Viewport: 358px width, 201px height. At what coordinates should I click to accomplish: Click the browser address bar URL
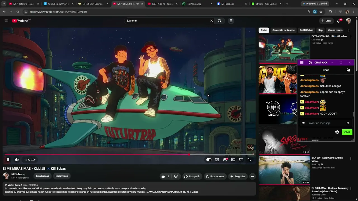coord(58,12)
